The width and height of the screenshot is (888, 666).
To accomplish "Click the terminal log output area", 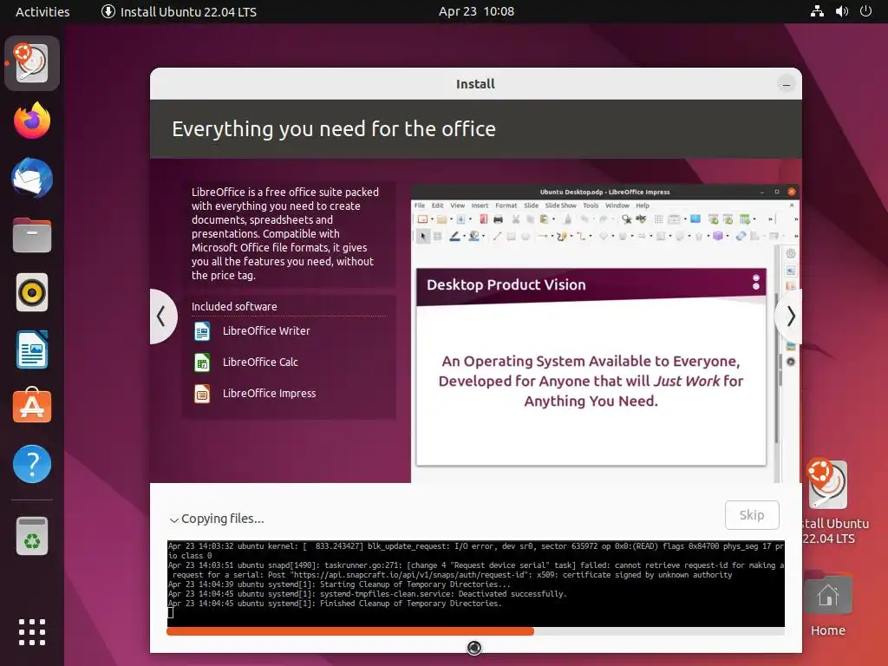I will [476, 584].
